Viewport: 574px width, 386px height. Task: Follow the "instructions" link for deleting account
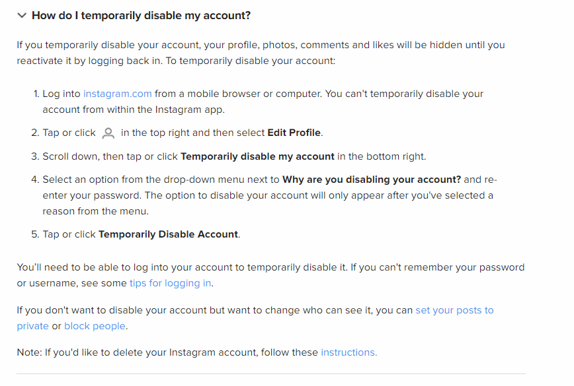point(348,352)
